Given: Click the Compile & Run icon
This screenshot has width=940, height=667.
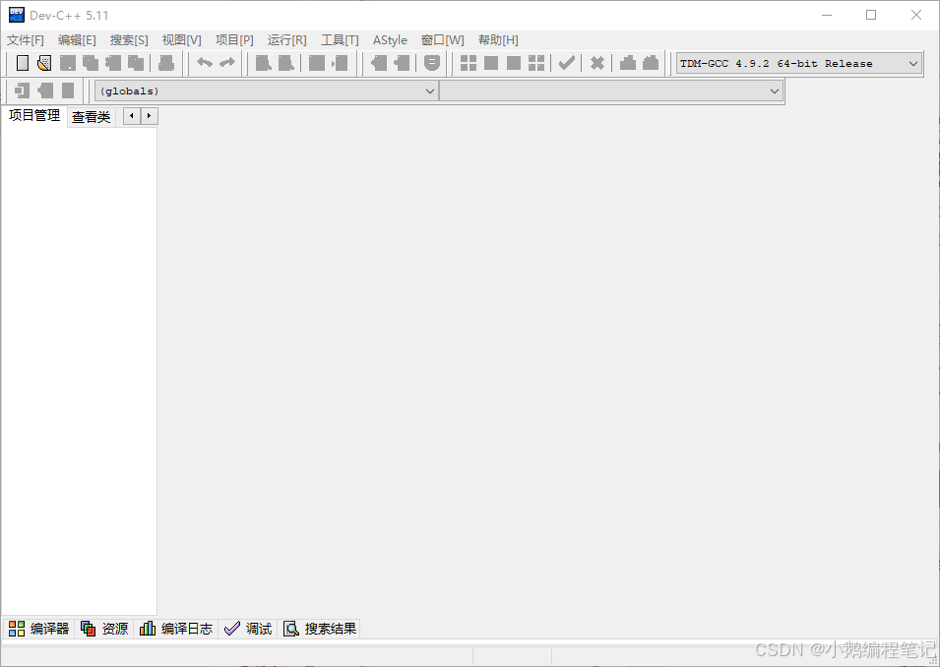Looking at the screenshot, I should pos(514,63).
